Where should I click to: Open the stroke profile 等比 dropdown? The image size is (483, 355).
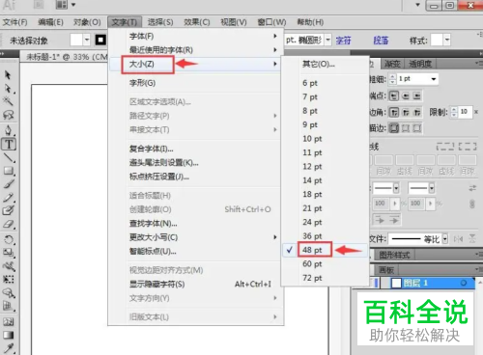point(445,239)
